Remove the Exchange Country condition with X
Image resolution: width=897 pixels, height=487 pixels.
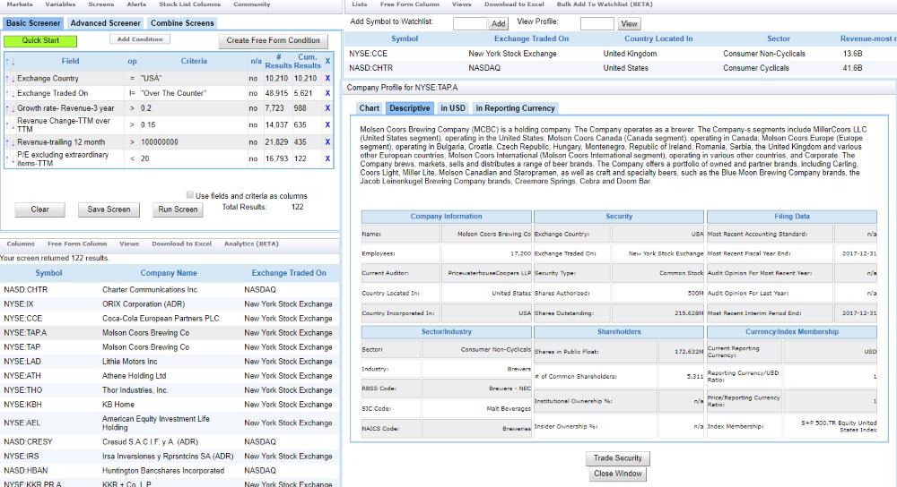point(327,79)
